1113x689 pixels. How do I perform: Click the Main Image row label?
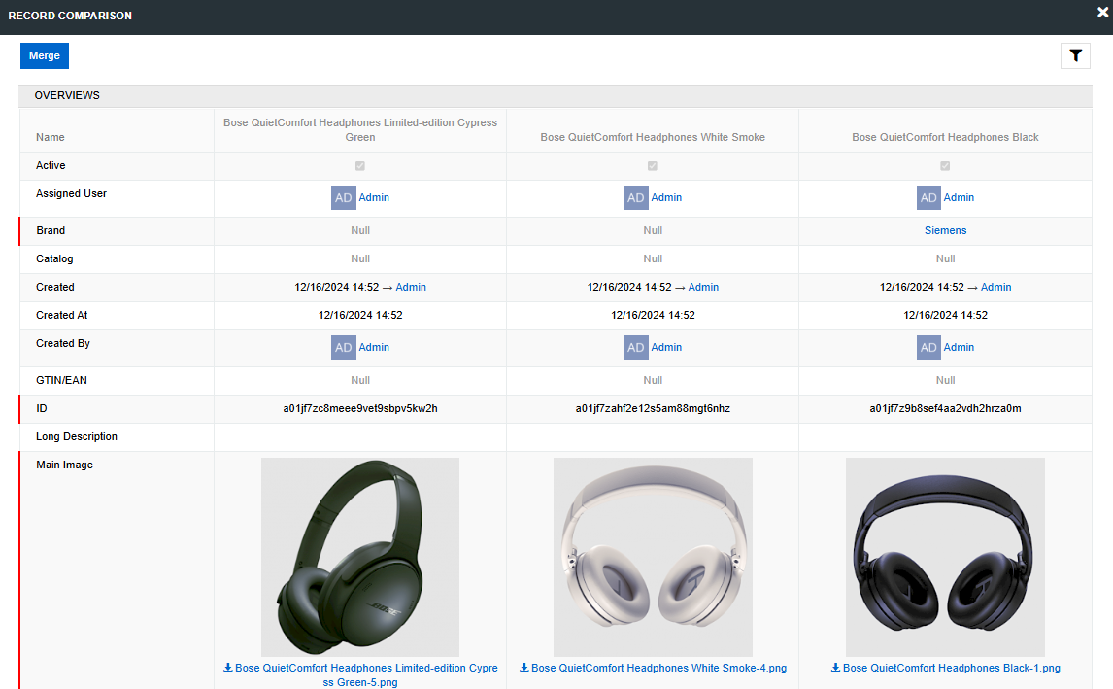(x=65, y=465)
